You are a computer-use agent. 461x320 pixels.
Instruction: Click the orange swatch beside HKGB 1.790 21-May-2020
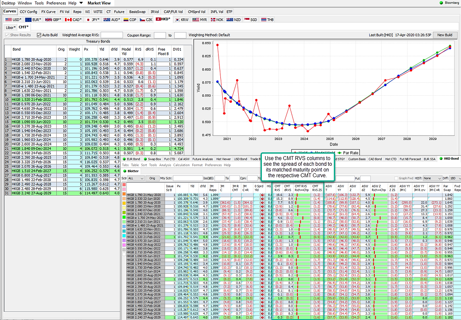[x=124, y=194]
